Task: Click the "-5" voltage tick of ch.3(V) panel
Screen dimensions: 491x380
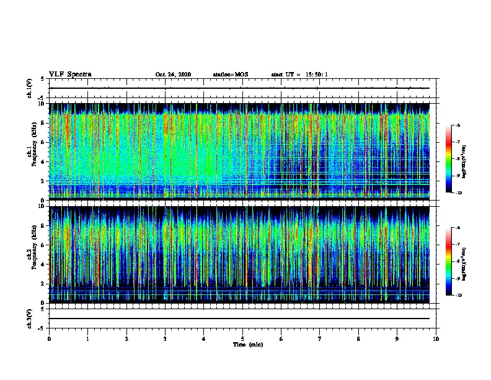Action: point(42,328)
